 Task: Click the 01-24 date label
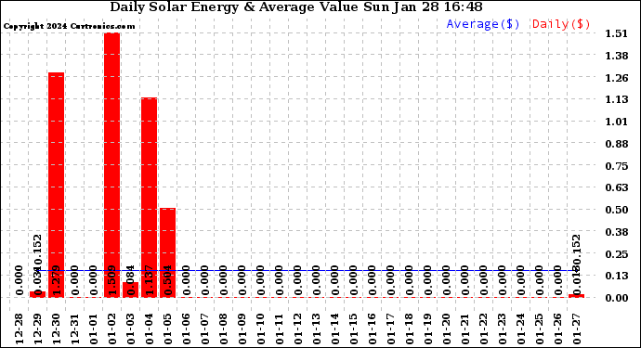coord(521,329)
